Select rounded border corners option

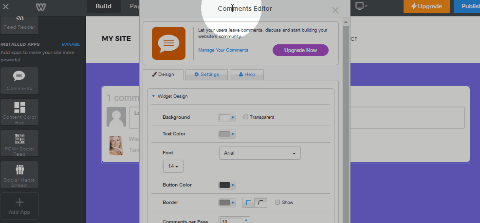(x=261, y=203)
